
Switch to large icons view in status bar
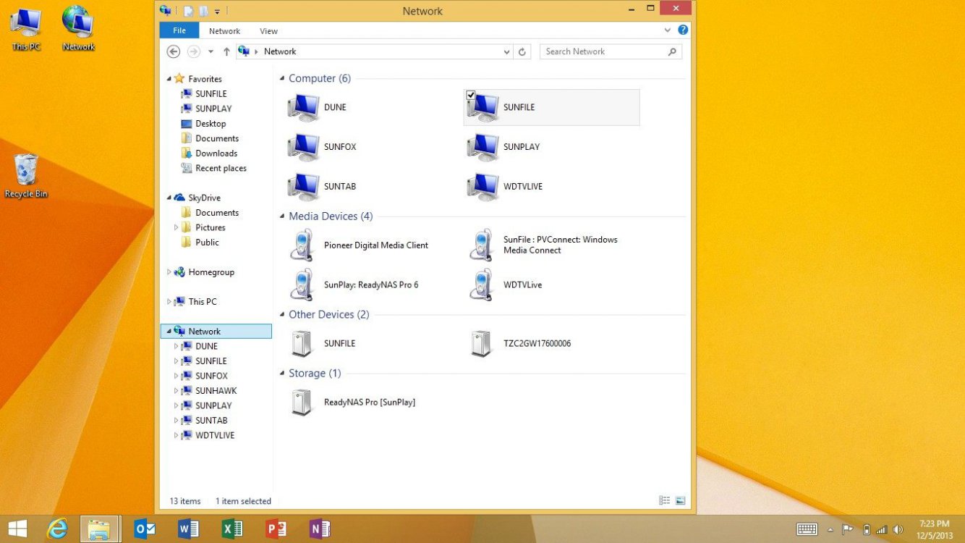coord(680,500)
